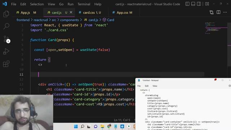Click the VS Code logo icon
The height and width of the screenshot is (130, 231).
tap(5, 4)
